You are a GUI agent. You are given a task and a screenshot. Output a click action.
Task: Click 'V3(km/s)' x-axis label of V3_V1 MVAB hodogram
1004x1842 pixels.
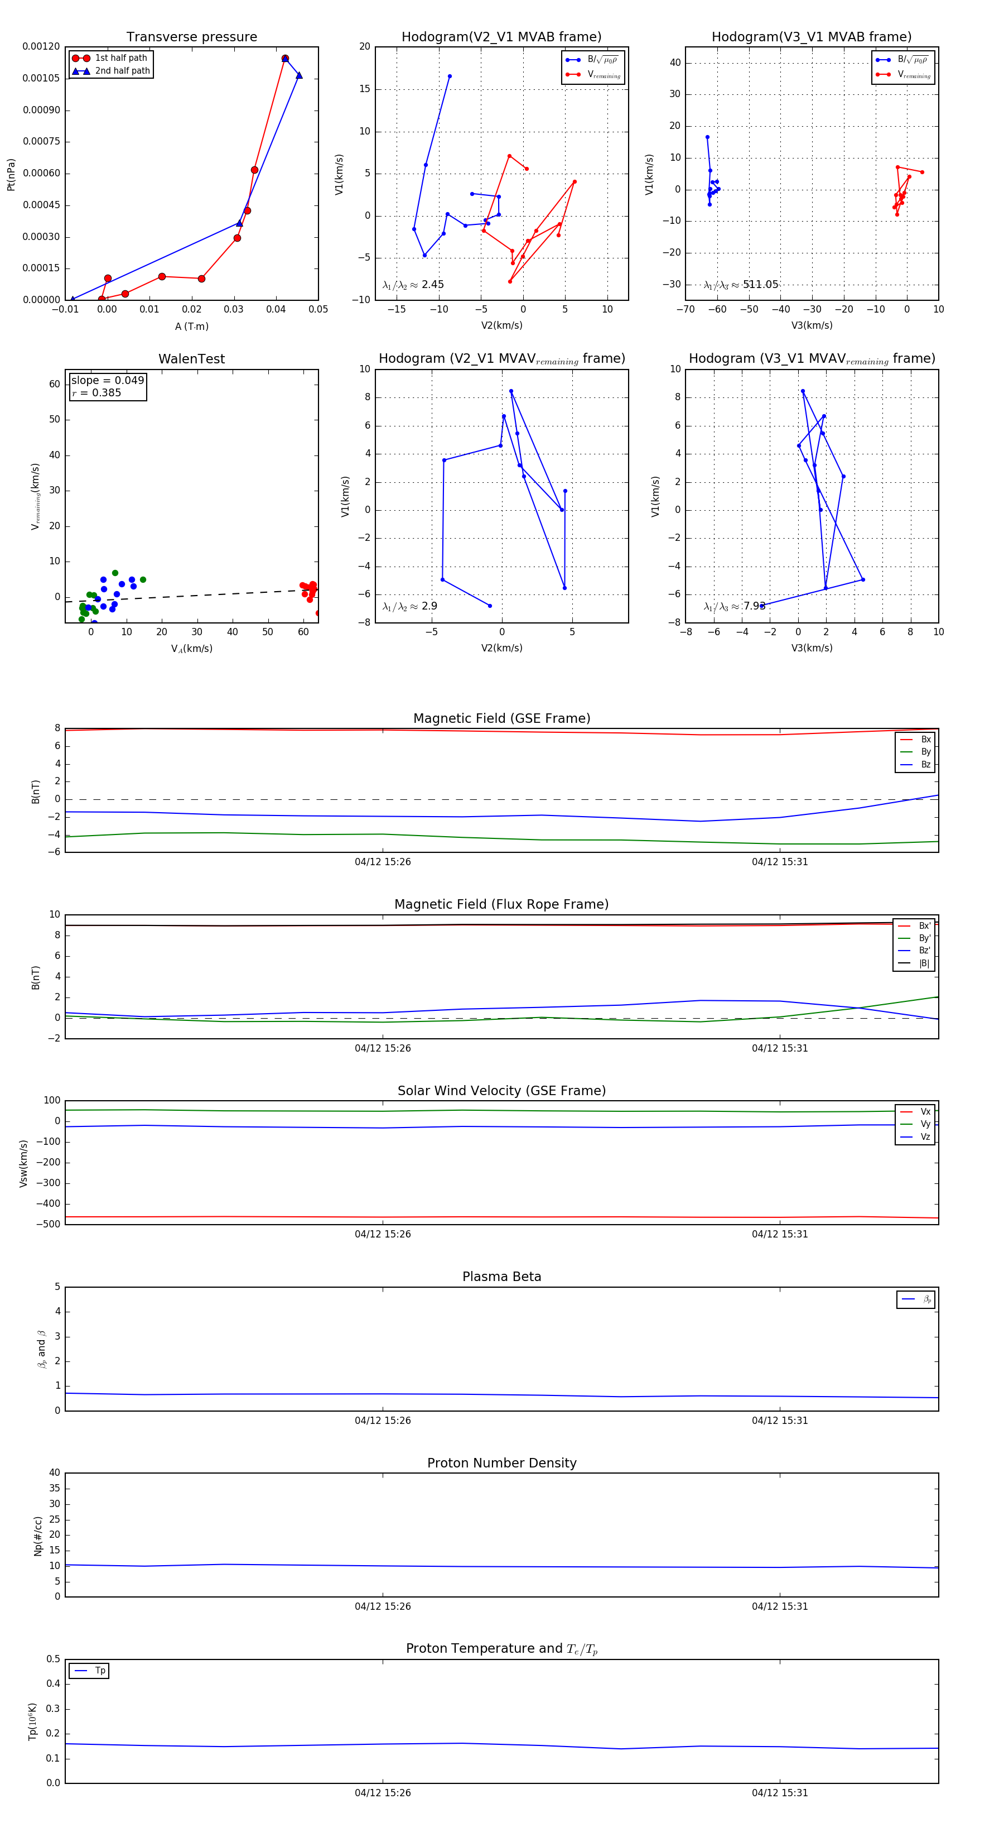pyautogui.click(x=812, y=325)
